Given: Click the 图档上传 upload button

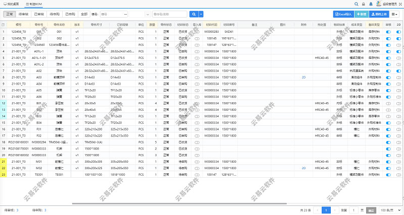Looking at the screenshot, I should tap(380, 14).
